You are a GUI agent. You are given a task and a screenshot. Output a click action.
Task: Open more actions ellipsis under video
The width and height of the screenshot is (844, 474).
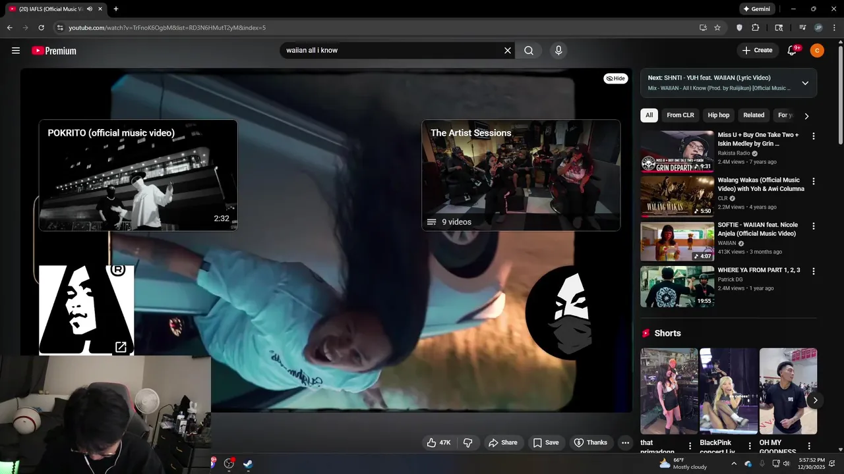click(625, 442)
